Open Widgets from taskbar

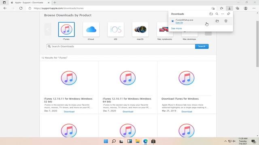pos(129,141)
